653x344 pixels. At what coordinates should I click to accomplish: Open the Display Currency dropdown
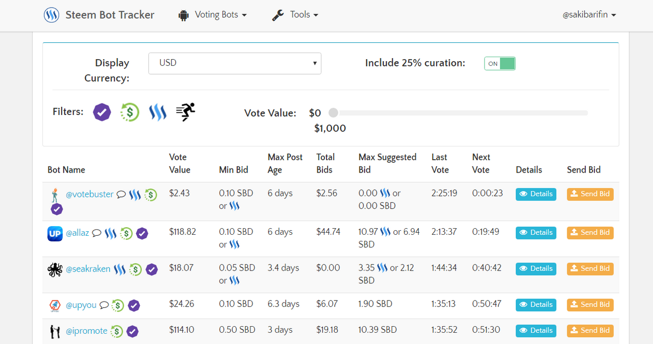tap(235, 63)
